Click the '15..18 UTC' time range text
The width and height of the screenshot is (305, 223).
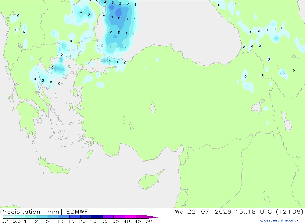[253, 211]
